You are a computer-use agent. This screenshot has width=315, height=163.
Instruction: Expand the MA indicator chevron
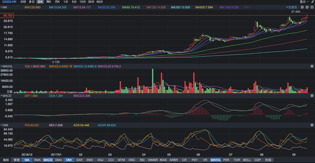point(1,7)
